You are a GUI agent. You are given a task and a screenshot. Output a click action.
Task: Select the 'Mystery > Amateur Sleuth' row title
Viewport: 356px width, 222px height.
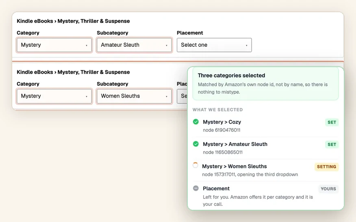[235, 144]
